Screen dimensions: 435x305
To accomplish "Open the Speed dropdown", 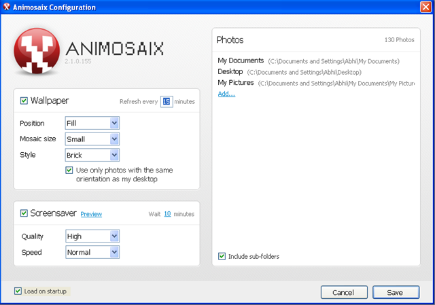I will 92,252.
